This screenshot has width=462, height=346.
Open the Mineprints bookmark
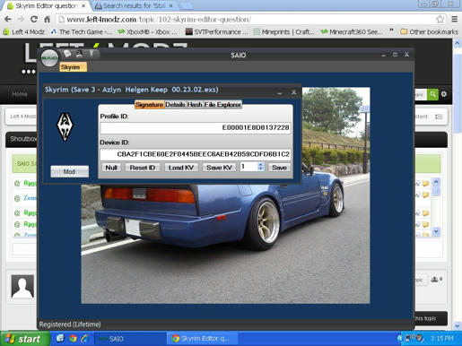pyautogui.click(x=284, y=31)
